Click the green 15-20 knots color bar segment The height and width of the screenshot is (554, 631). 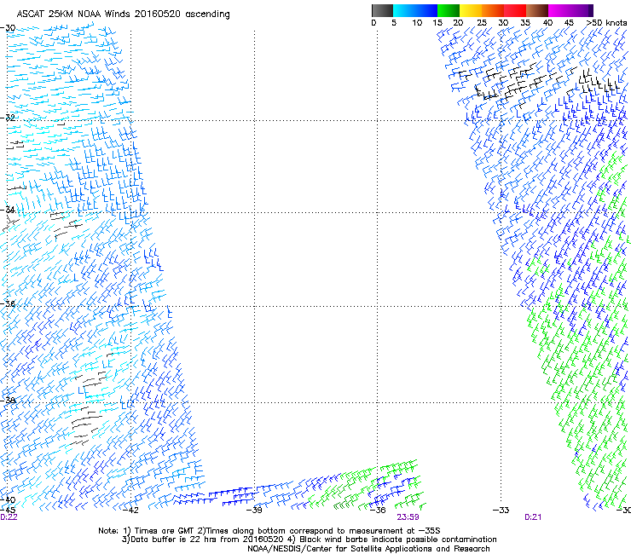449,10
